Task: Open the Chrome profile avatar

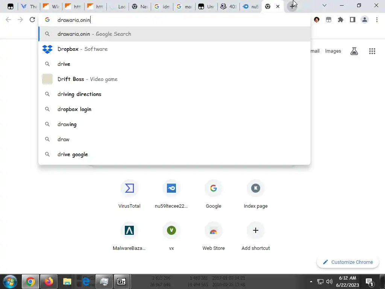Action: [x=365, y=20]
